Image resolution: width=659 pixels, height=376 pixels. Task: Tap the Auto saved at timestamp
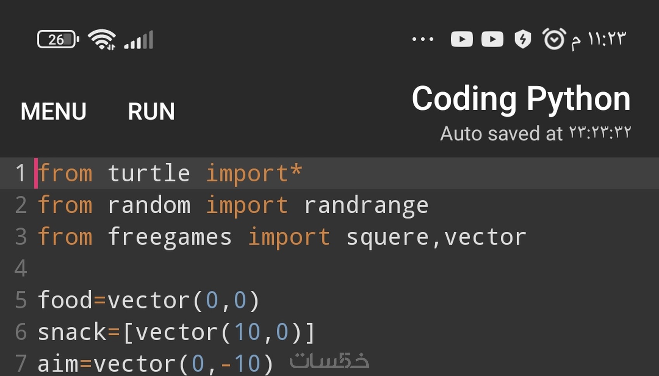coord(535,133)
